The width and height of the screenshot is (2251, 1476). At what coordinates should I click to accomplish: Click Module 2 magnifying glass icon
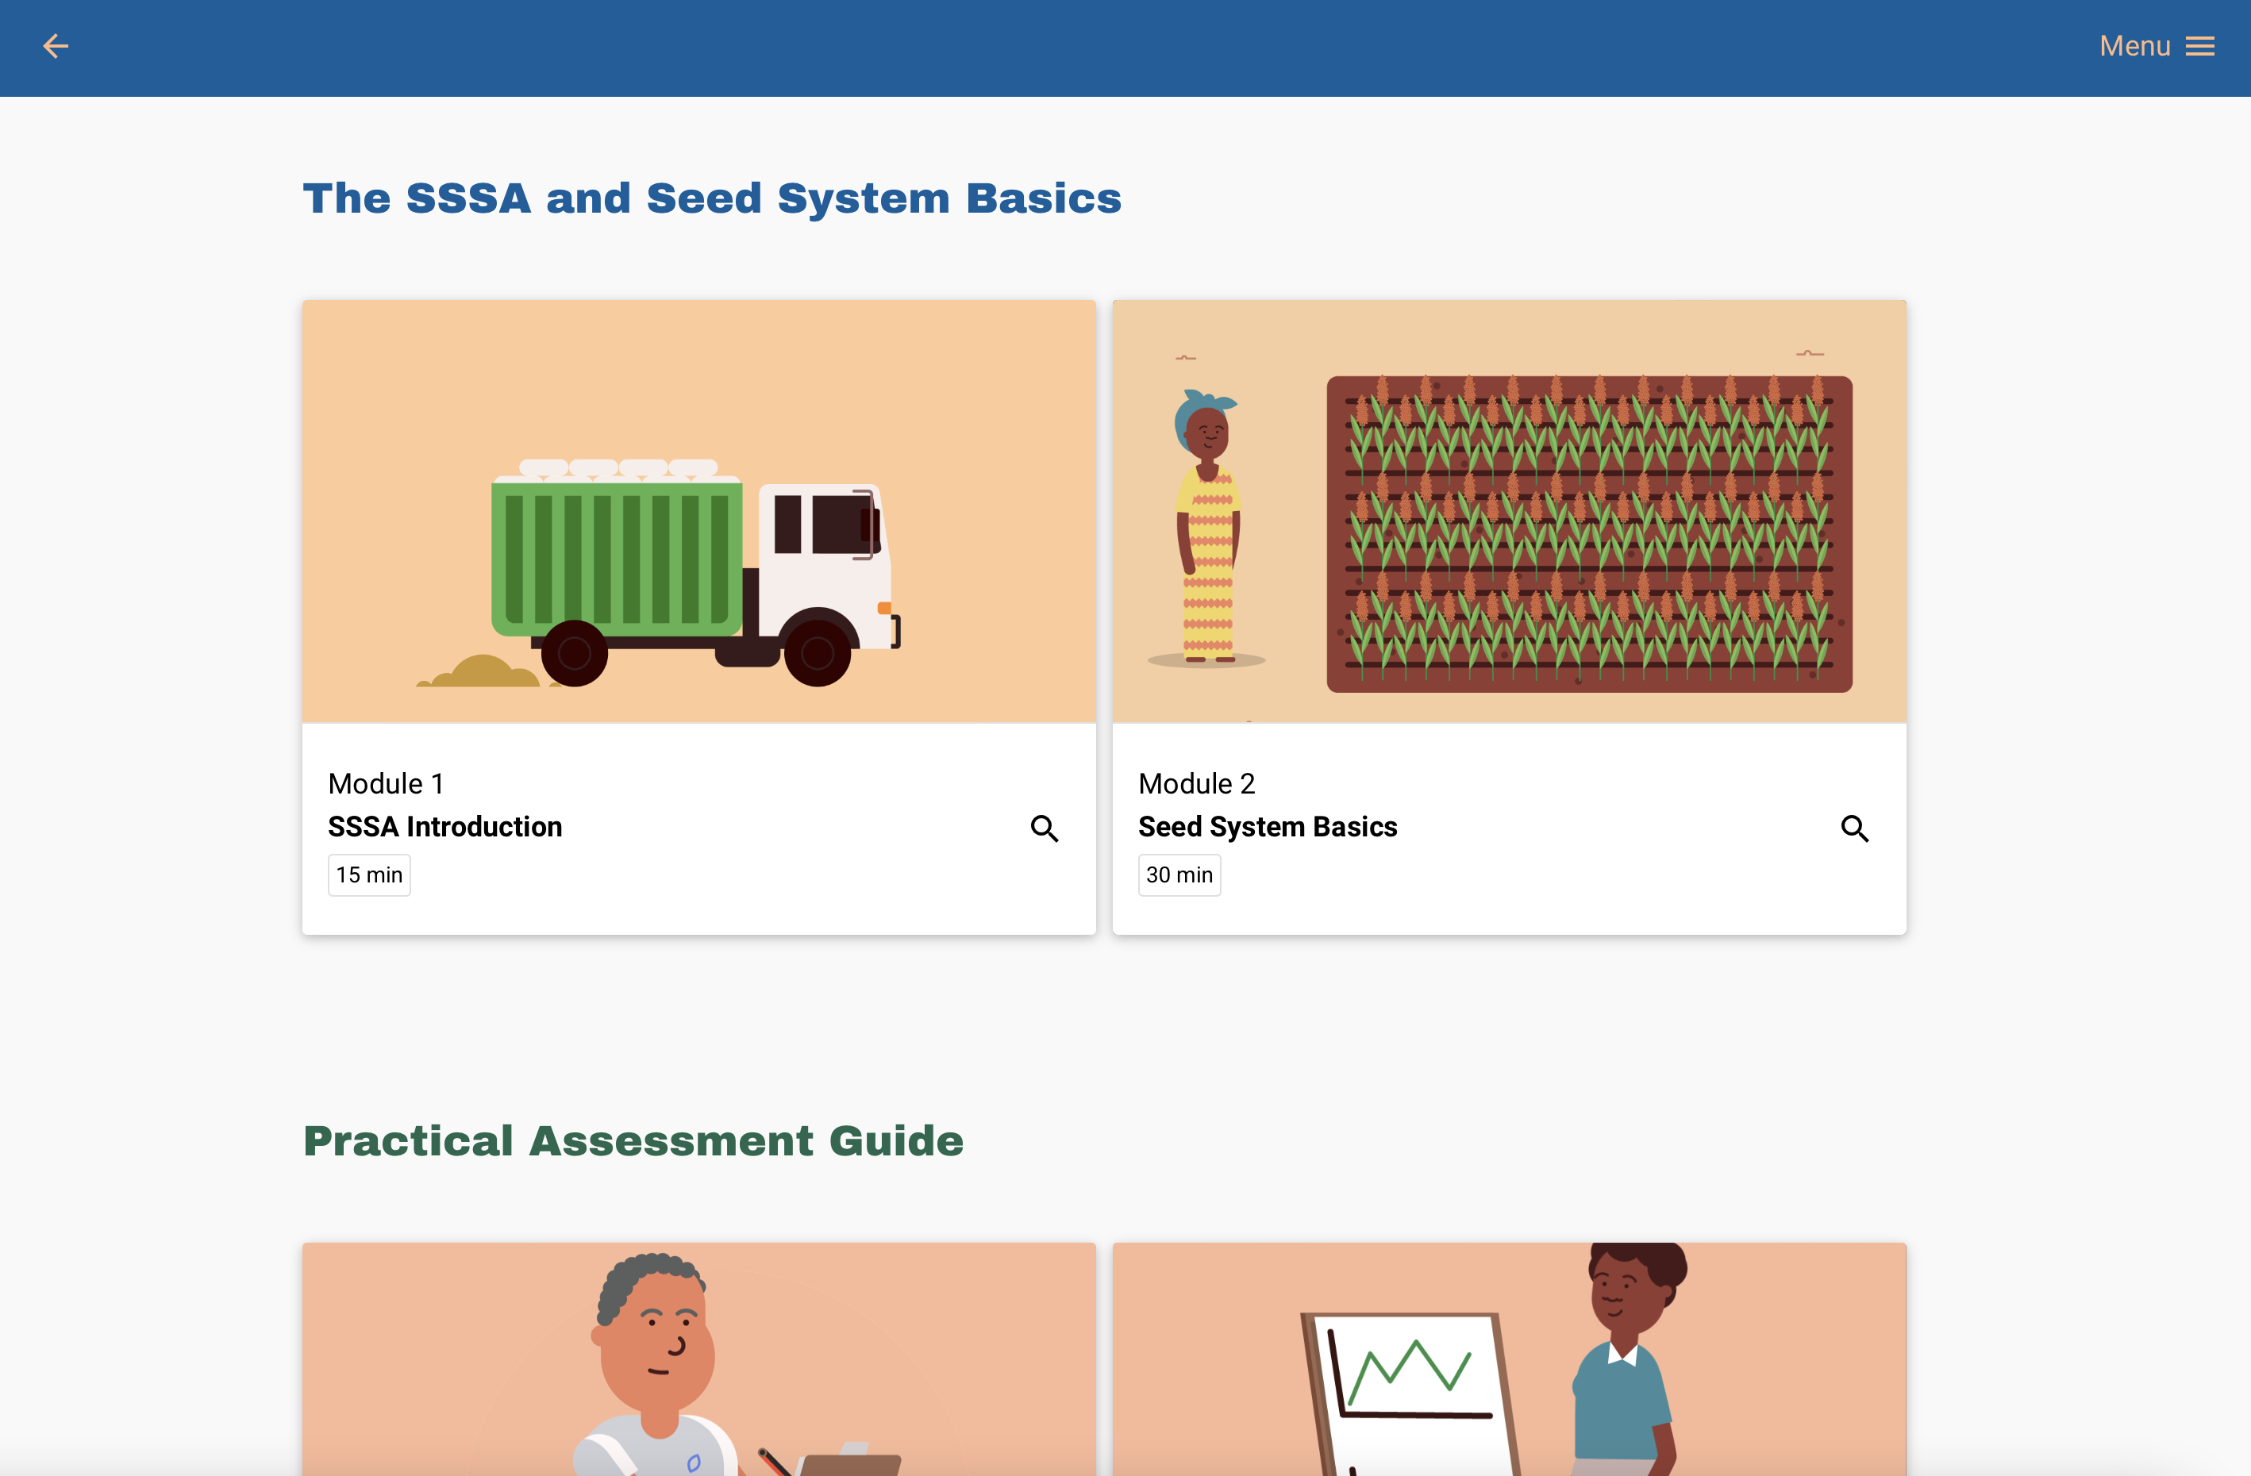(x=1854, y=828)
